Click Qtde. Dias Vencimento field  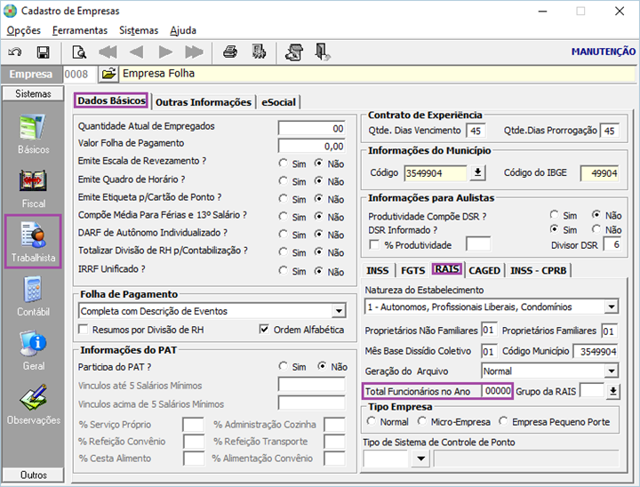[x=476, y=131]
